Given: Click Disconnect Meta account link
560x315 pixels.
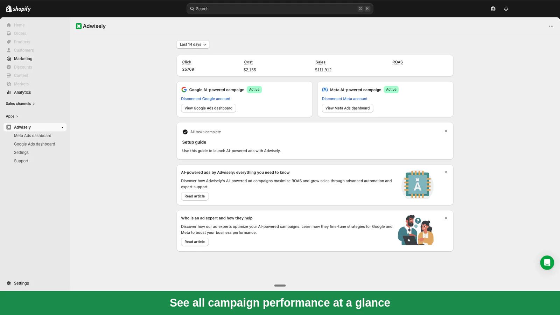Looking at the screenshot, I should pyautogui.click(x=345, y=99).
